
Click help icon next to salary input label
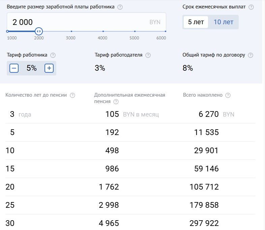120,7
